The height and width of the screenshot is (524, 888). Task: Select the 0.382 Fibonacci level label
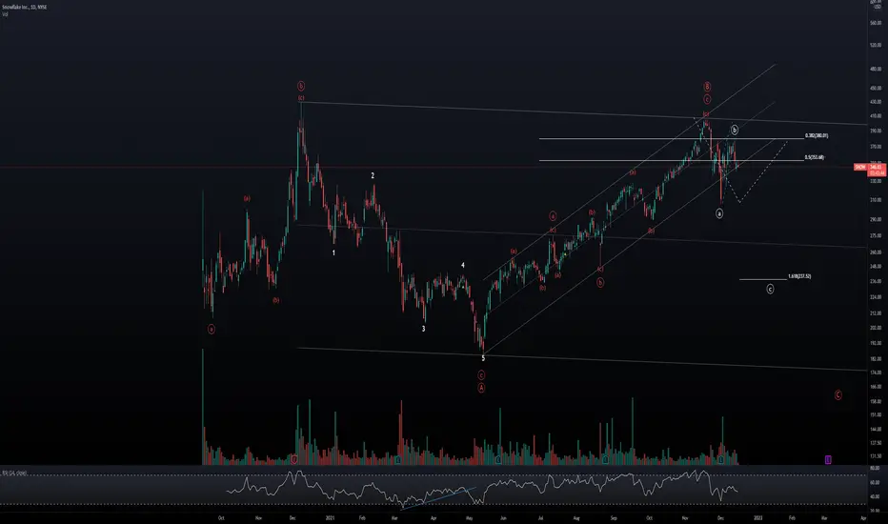(x=817, y=136)
